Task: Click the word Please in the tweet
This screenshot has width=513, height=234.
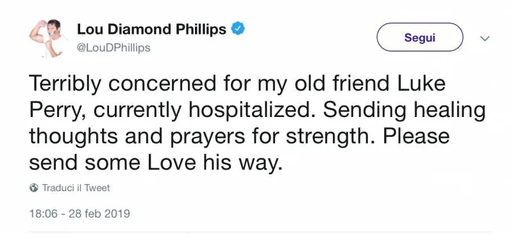Action: pyautogui.click(x=416, y=135)
